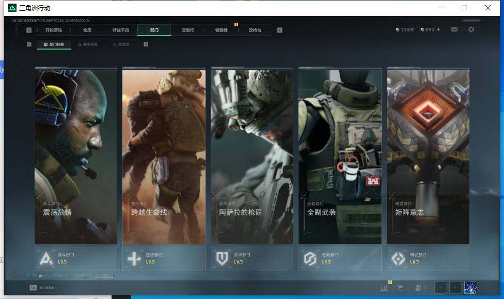The image size is (504, 299).
Task: Click the first empty squad plus slot
Action: click(440, 288)
